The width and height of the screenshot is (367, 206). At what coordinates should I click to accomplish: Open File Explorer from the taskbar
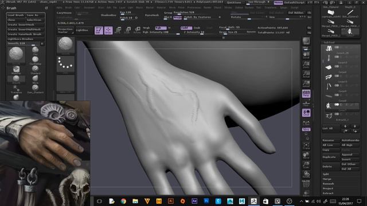pyautogui.click(x=135, y=201)
